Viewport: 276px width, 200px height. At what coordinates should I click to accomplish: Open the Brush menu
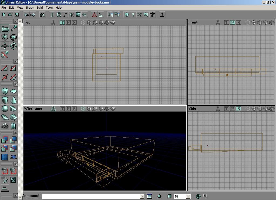pyautogui.click(x=30, y=8)
